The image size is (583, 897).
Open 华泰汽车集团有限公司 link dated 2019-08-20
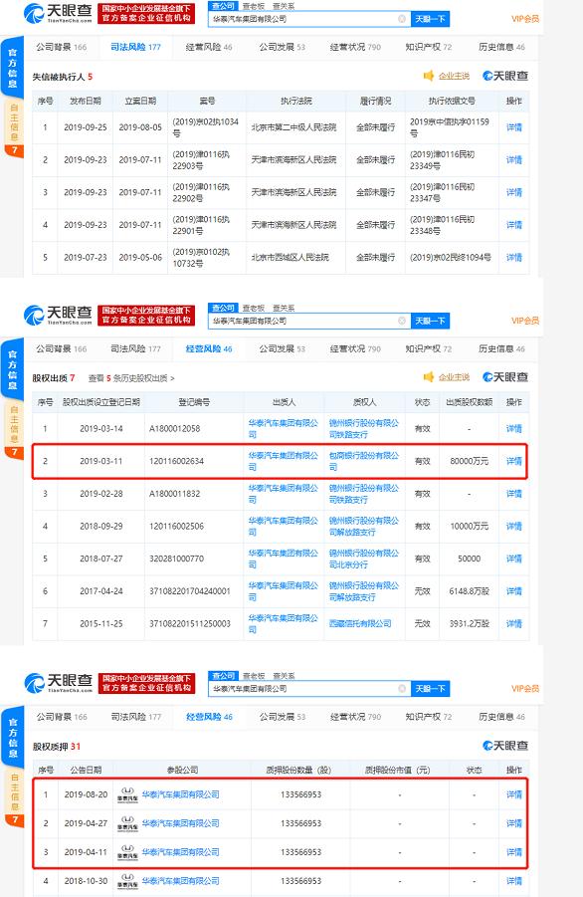181,794
